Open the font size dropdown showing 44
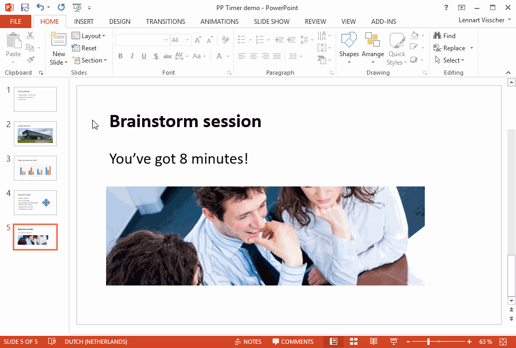516x348 pixels. pyautogui.click(x=187, y=40)
